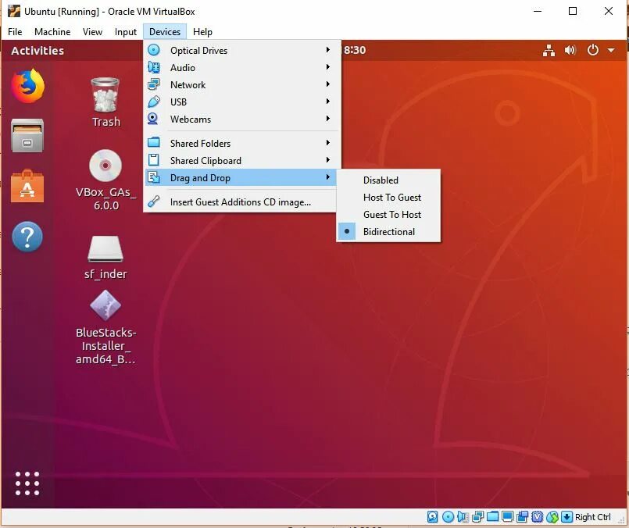
Task: Click the optical disk status bar icon
Action: [x=448, y=517]
